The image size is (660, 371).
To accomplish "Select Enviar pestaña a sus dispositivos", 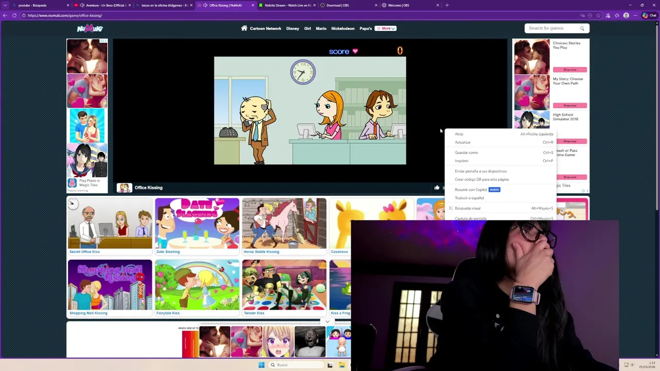I will [501, 171].
